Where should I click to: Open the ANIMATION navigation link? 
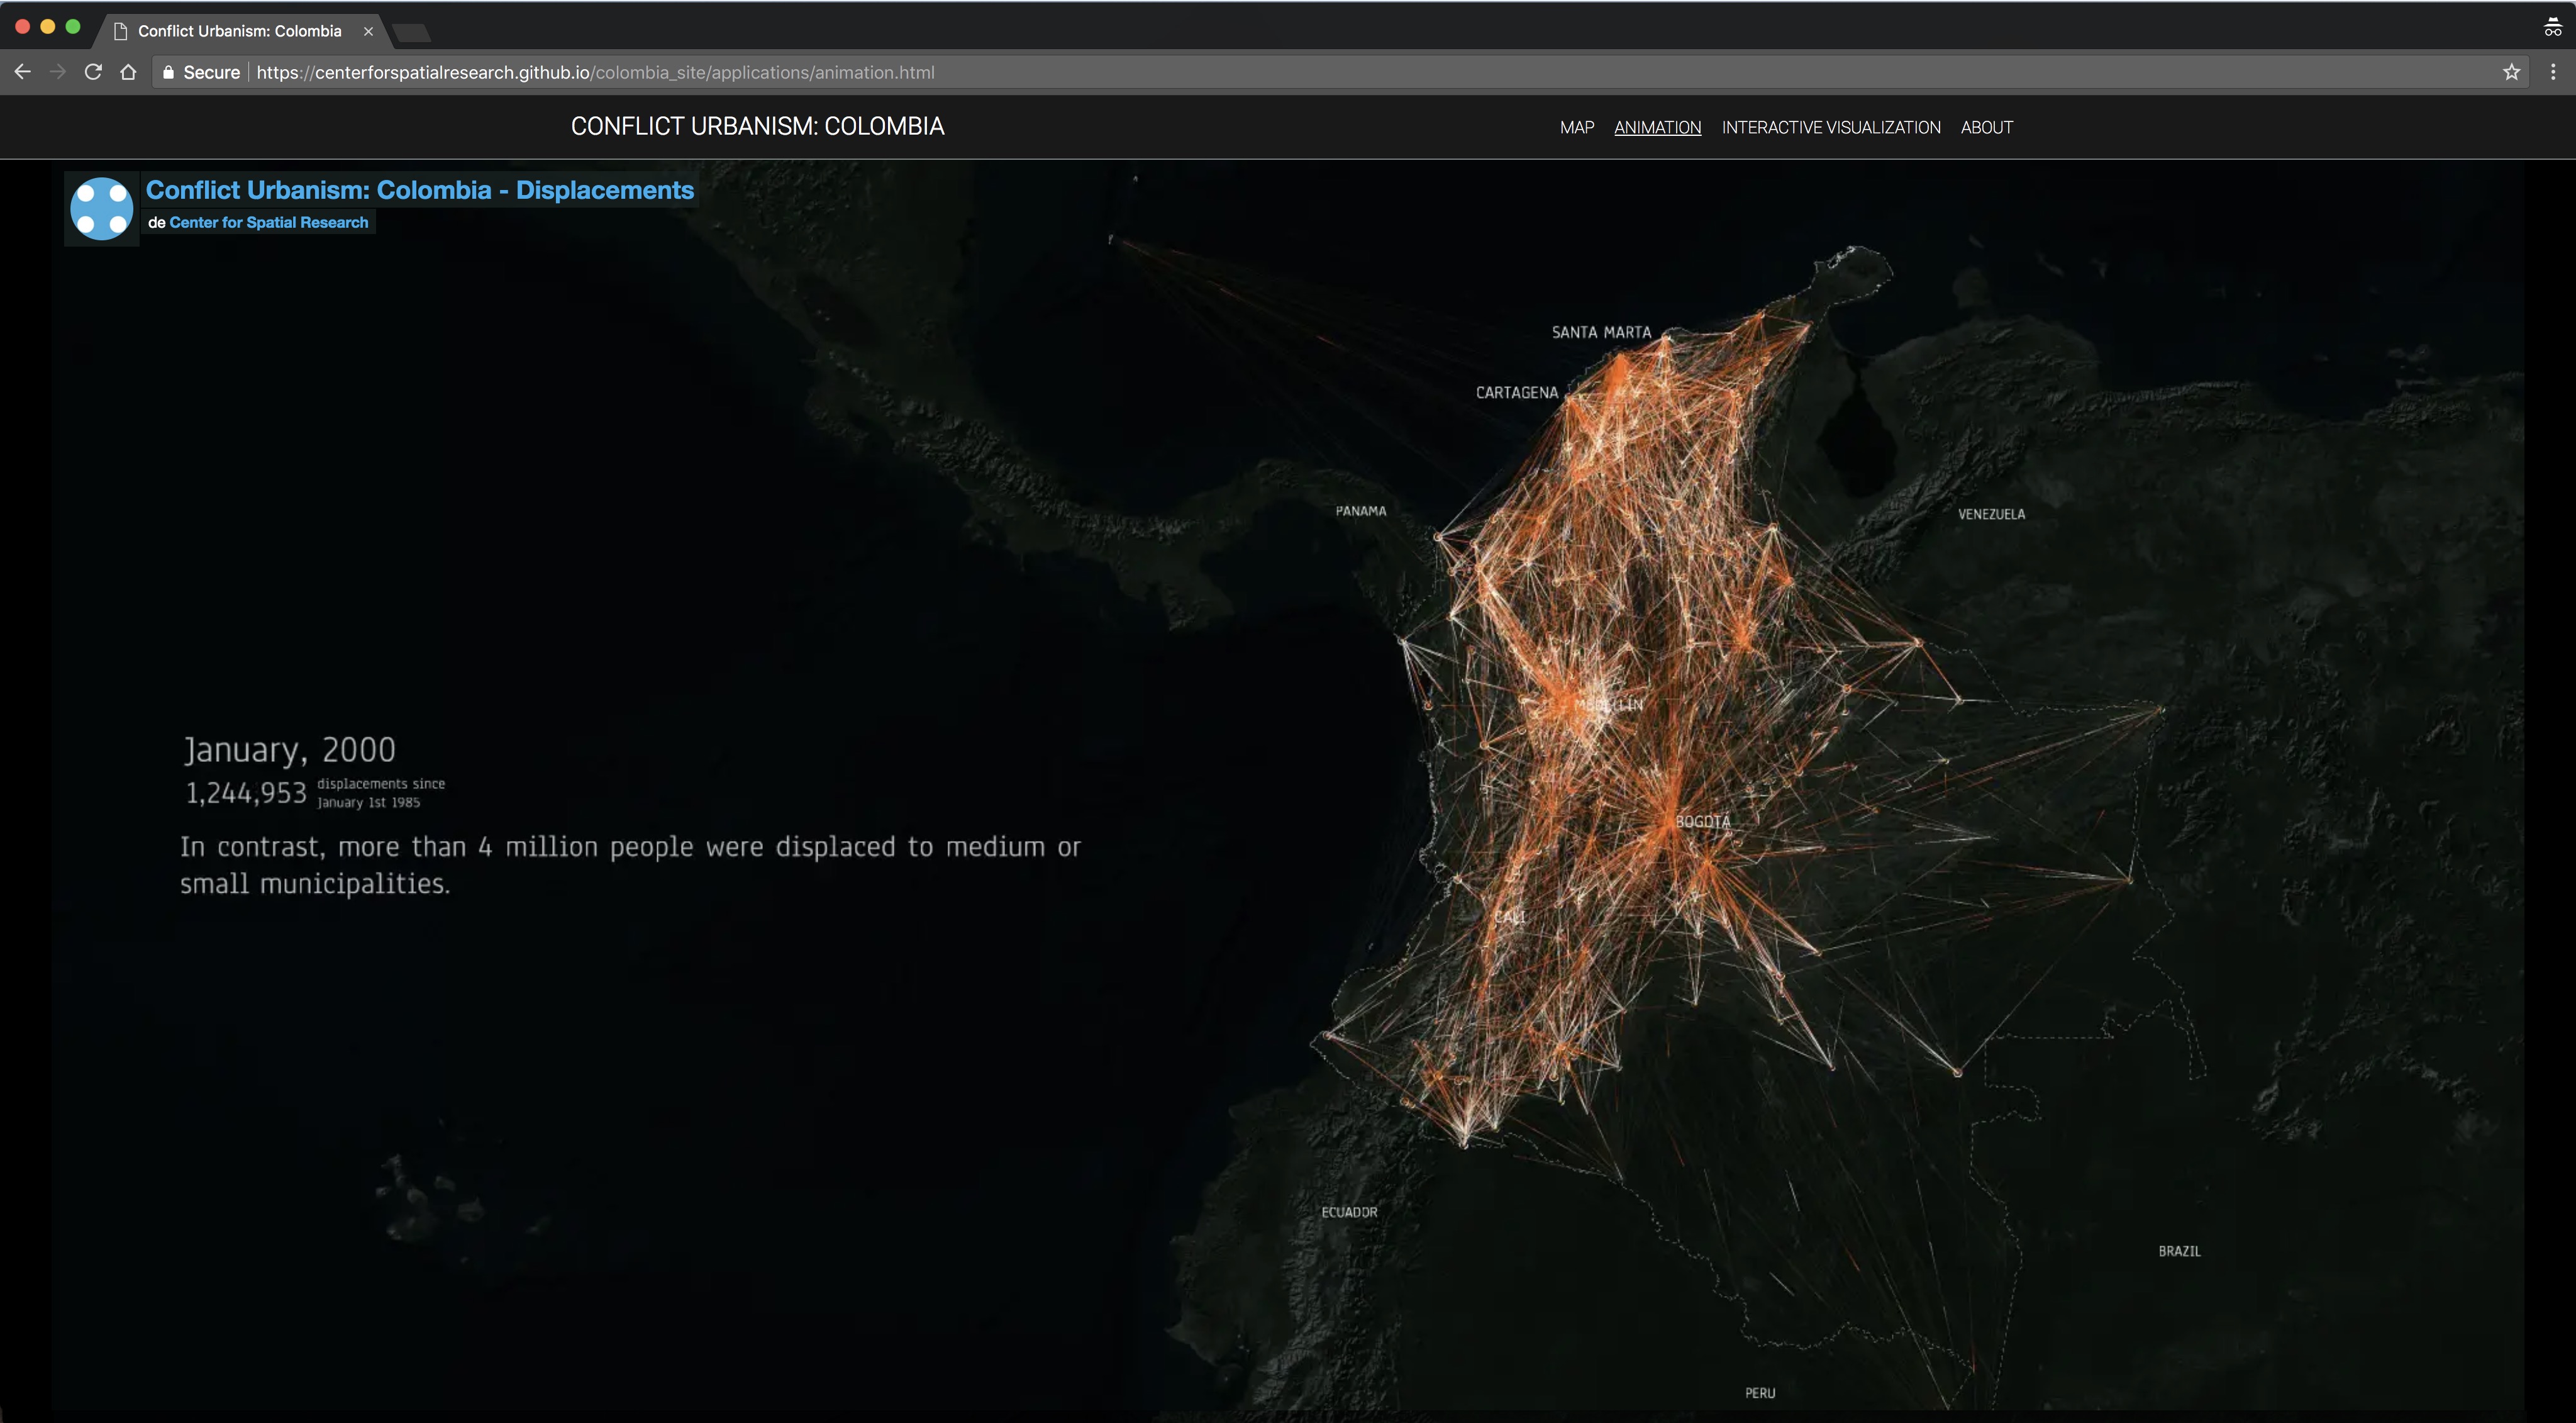(1657, 128)
